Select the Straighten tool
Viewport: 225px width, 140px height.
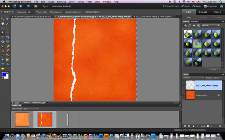point(7,42)
